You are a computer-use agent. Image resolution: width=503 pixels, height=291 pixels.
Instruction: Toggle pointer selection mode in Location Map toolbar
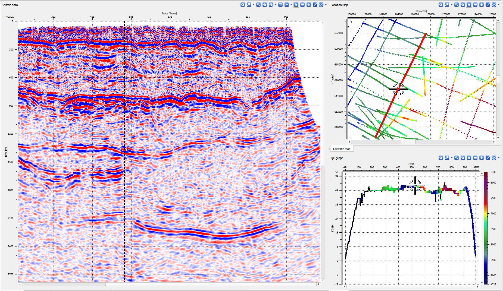(469, 5)
